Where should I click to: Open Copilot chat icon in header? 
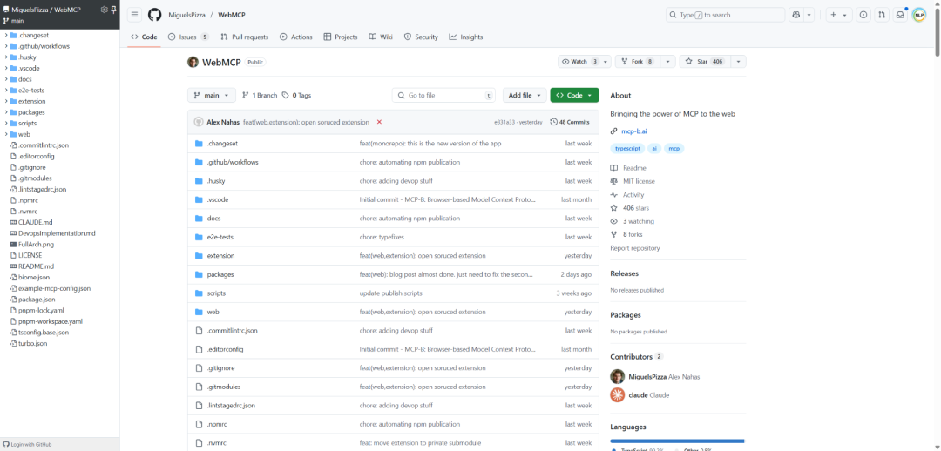(x=796, y=15)
